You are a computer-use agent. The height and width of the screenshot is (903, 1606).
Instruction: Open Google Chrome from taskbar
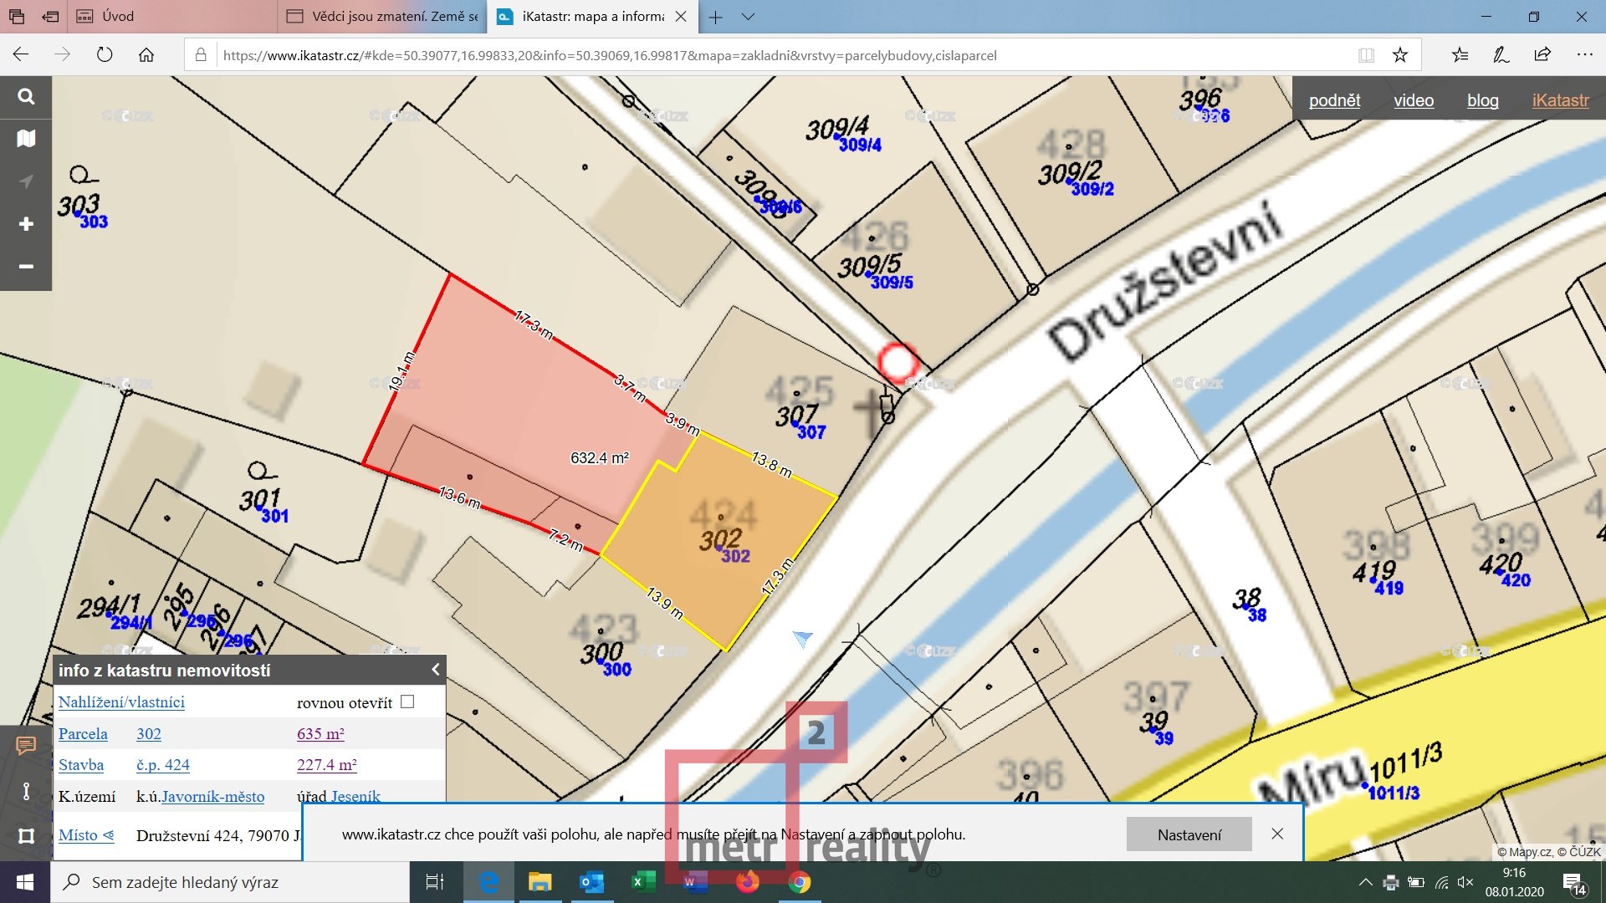click(800, 882)
